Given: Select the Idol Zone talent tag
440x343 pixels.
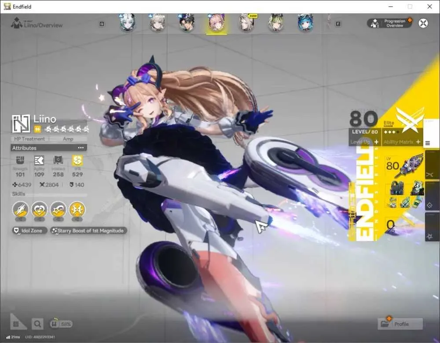Looking at the screenshot, I should 29,230.
